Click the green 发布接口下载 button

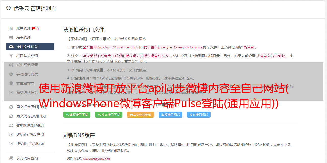109,115
